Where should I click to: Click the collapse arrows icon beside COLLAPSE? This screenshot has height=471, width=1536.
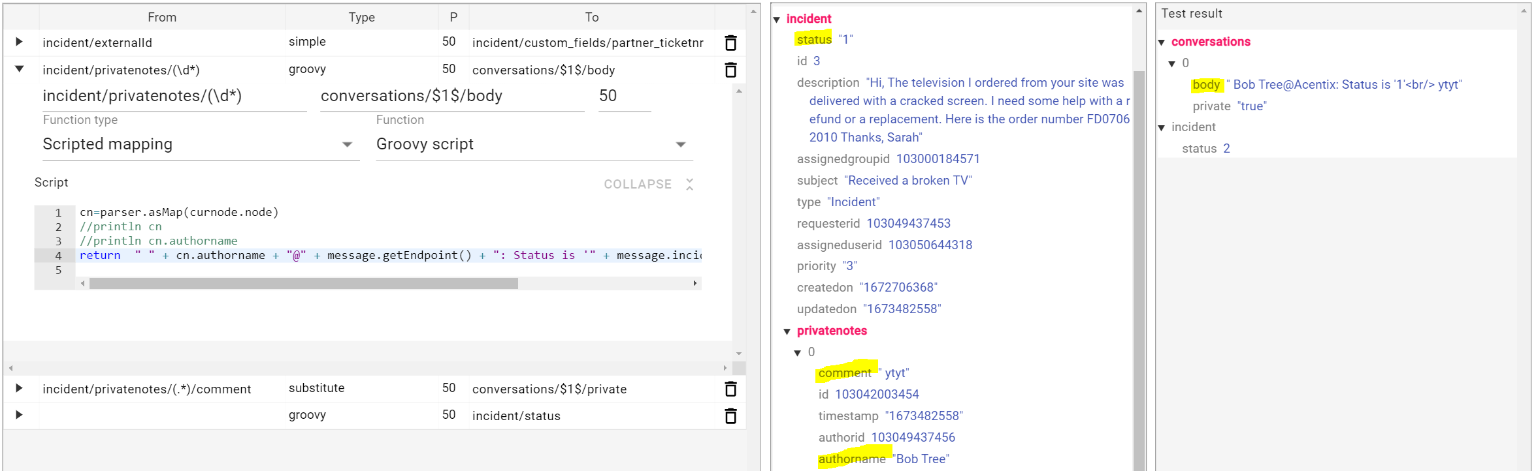click(689, 185)
